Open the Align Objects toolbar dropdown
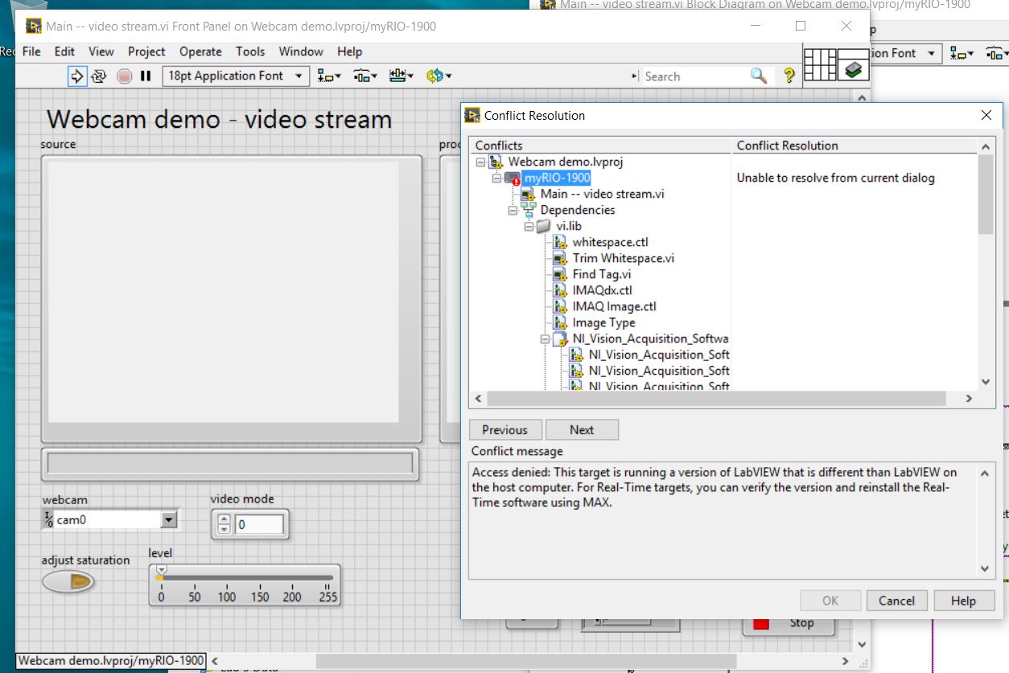Image resolution: width=1009 pixels, height=673 pixels. pos(329,76)
